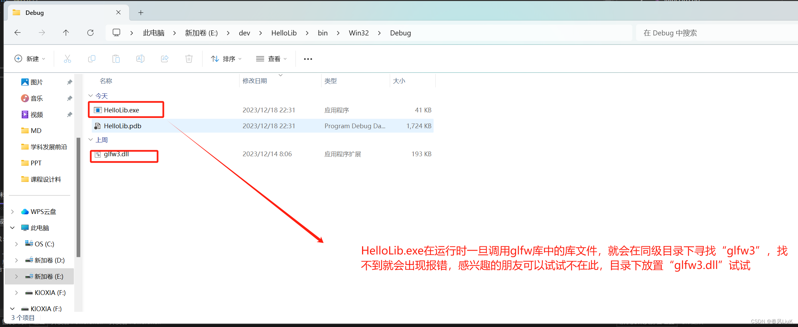Click the Cut scissors icon
Screen dimensions: 798x327
pos(67,59)
